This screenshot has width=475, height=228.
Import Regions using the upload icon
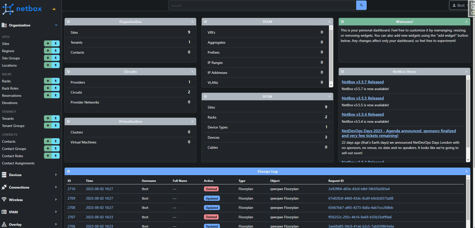click(x=56, y=51)
